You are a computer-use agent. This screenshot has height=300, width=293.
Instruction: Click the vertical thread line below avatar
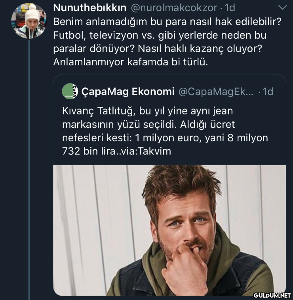29,158
